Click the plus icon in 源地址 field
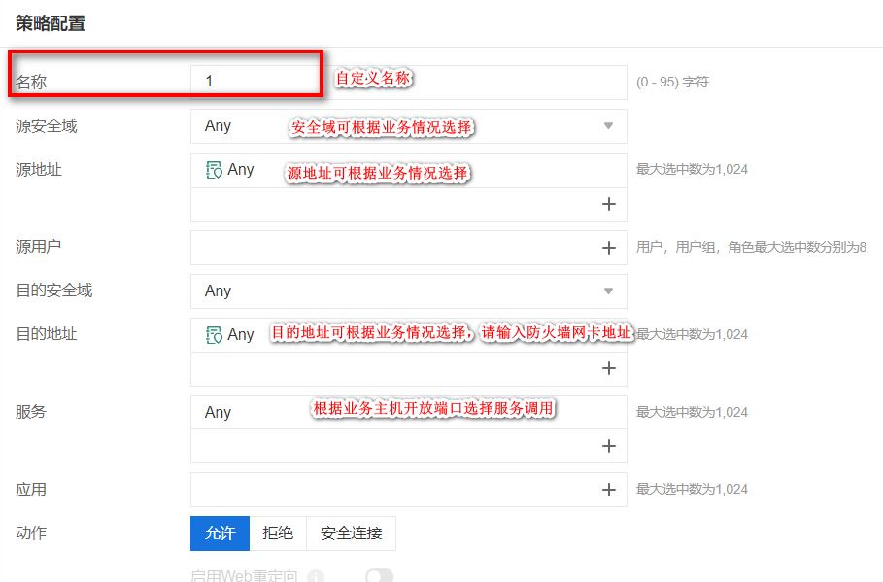 click(609, 204)
